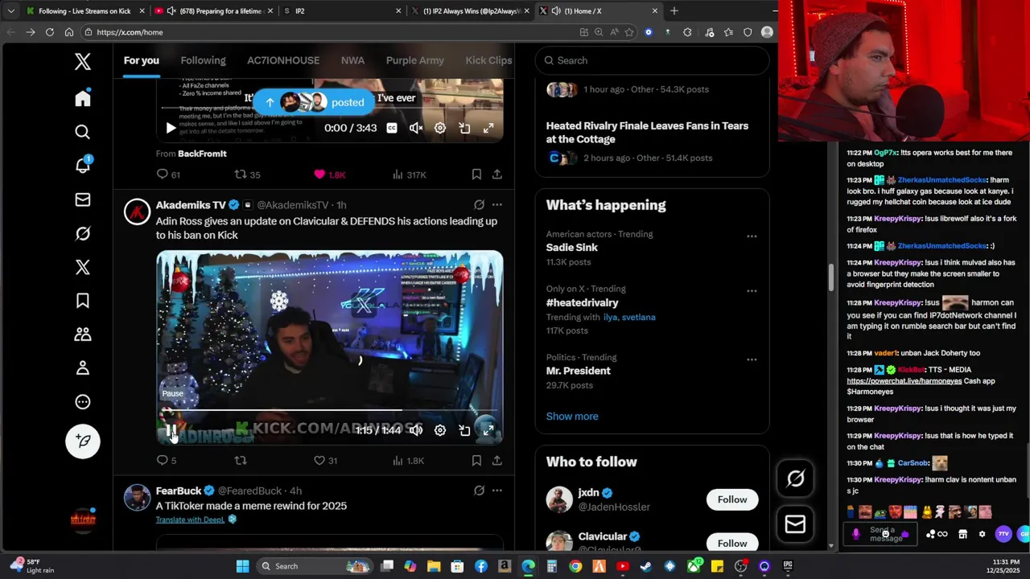This screenshot has height=579, width=1030.
Task: Open the floating Grok drawer button
Action: 795,479
